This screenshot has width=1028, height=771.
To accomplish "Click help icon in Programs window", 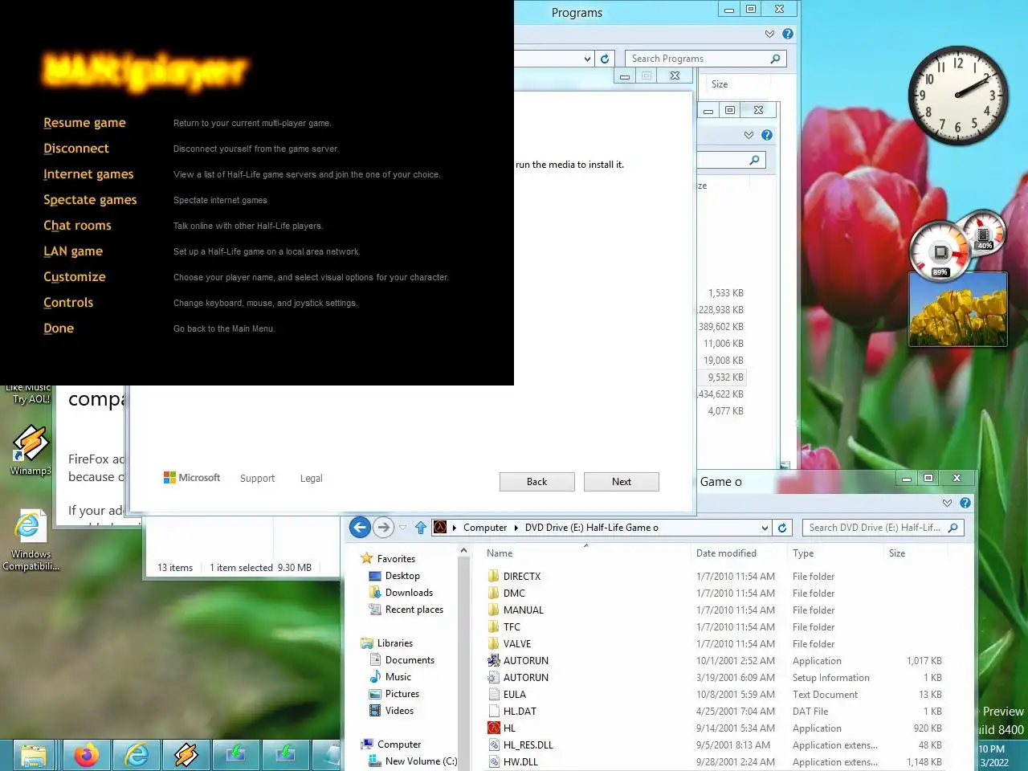I will pos(788,34).
